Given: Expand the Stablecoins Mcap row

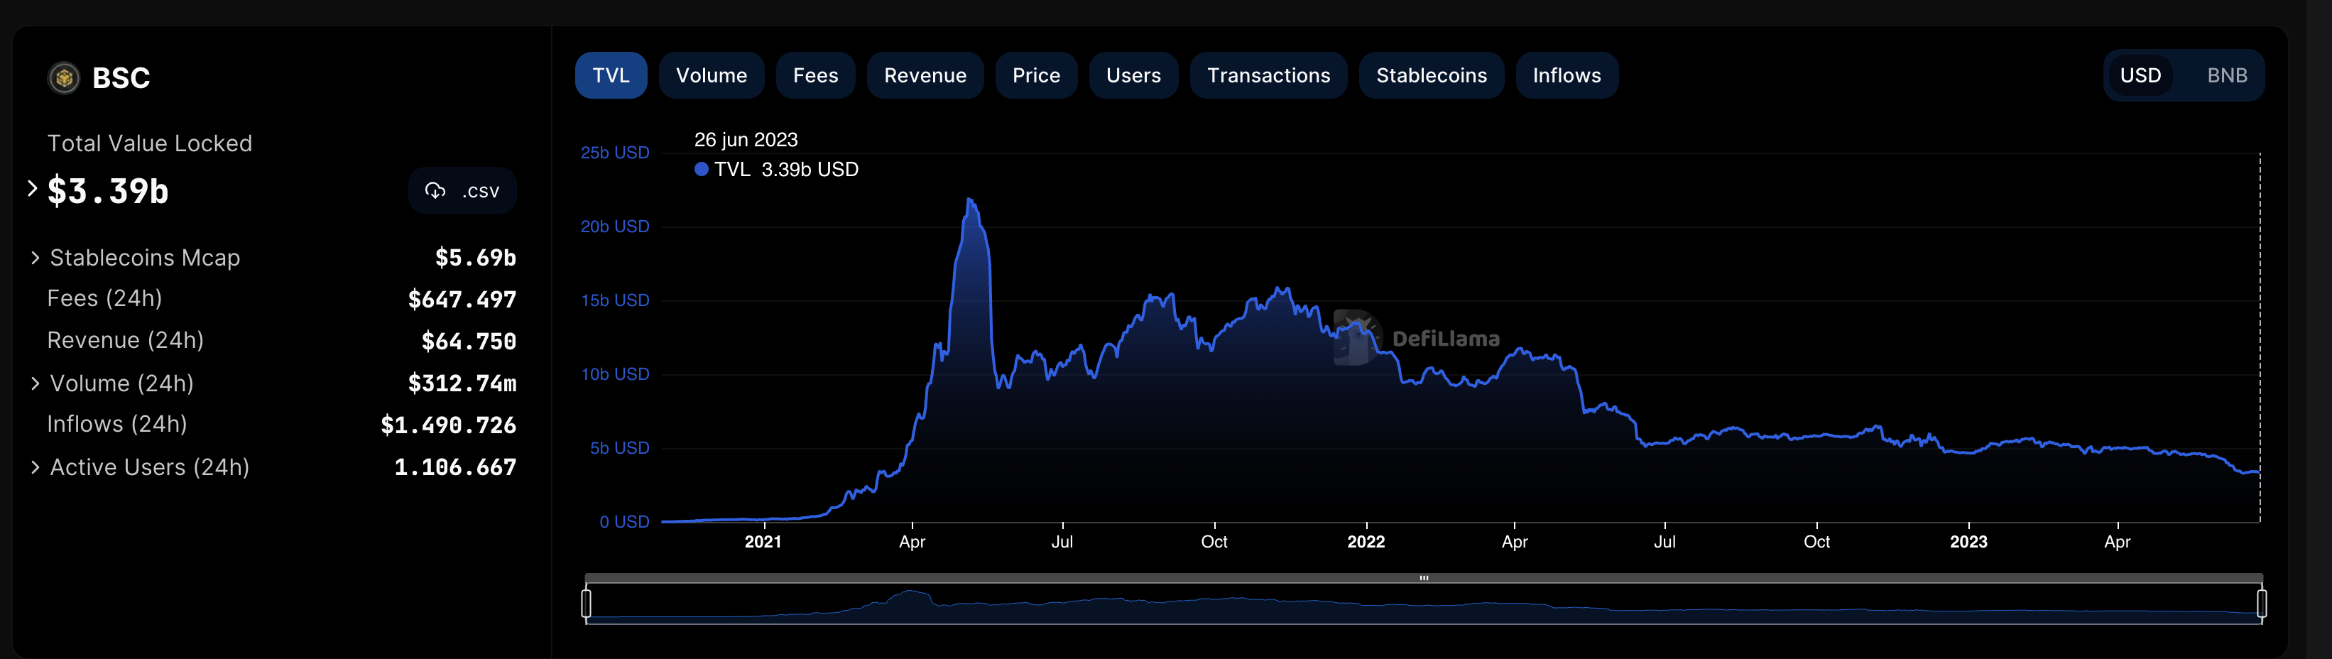Looking at the screenshot, I should [36, 258].
